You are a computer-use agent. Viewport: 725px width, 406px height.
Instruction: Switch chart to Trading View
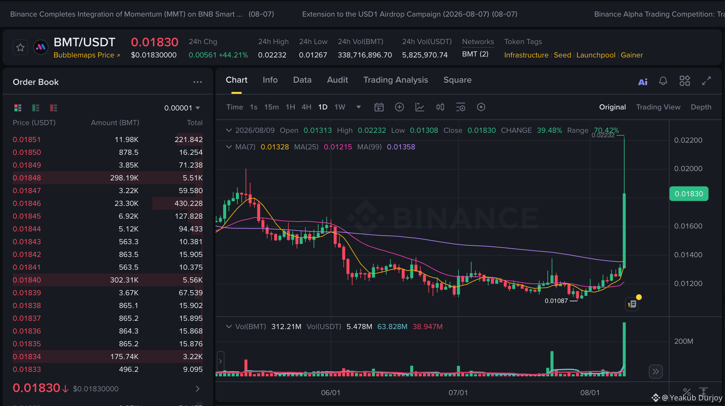[658, 107]
